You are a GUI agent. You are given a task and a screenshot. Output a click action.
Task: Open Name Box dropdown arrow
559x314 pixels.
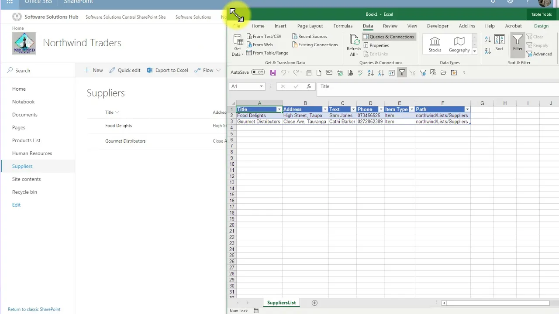pos(261,86)
